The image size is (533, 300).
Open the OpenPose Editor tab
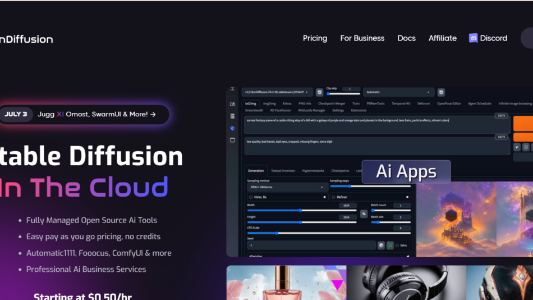pos(449,103)
